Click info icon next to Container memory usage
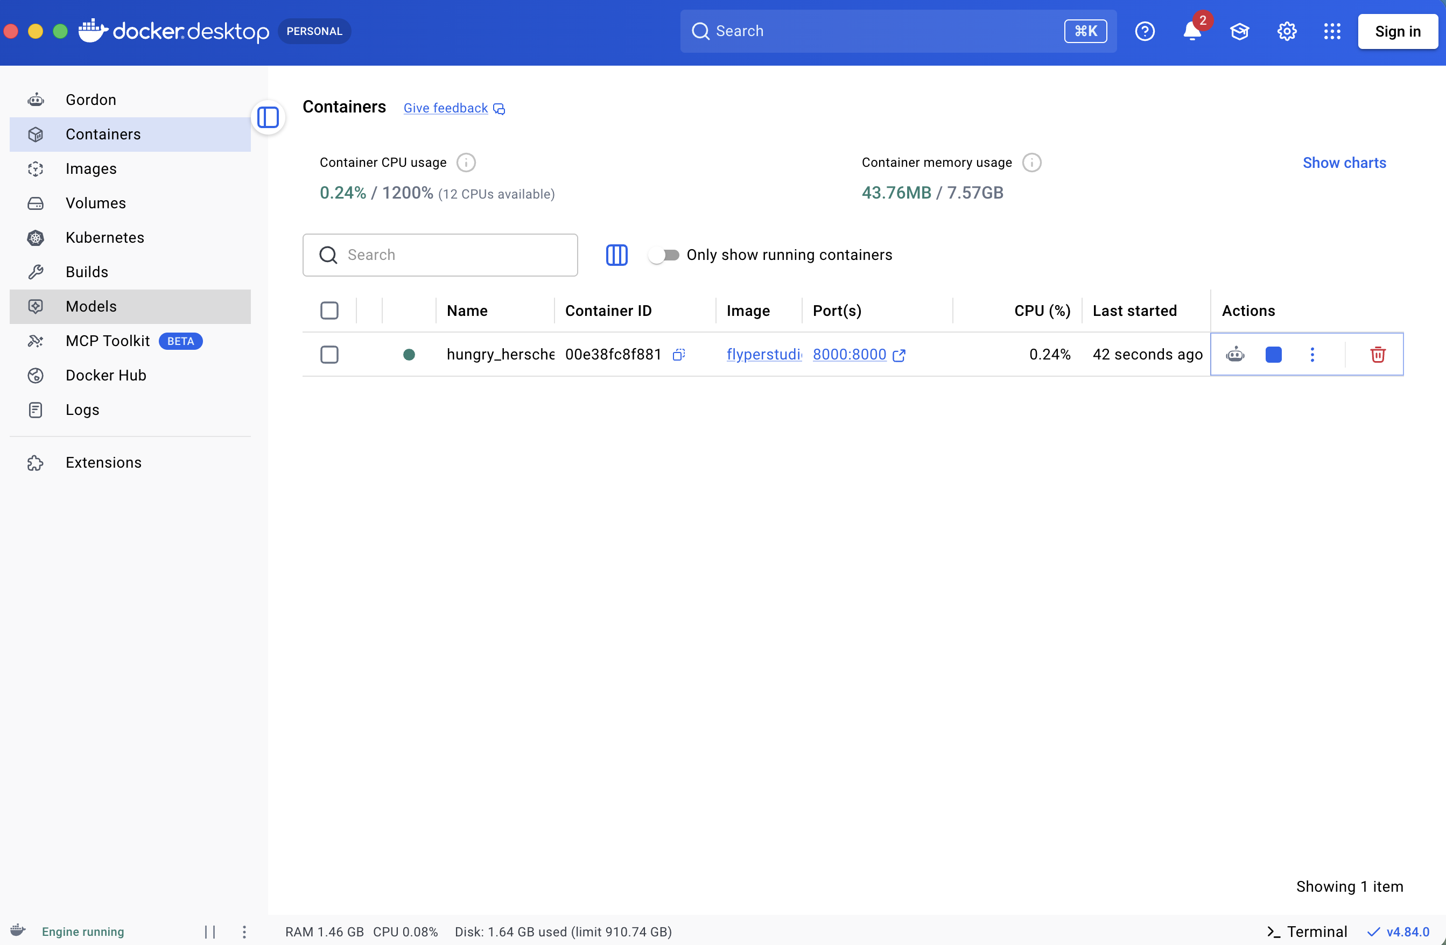The width and height of the screenshot is (1446, 945). click(x=1031, y=163)
